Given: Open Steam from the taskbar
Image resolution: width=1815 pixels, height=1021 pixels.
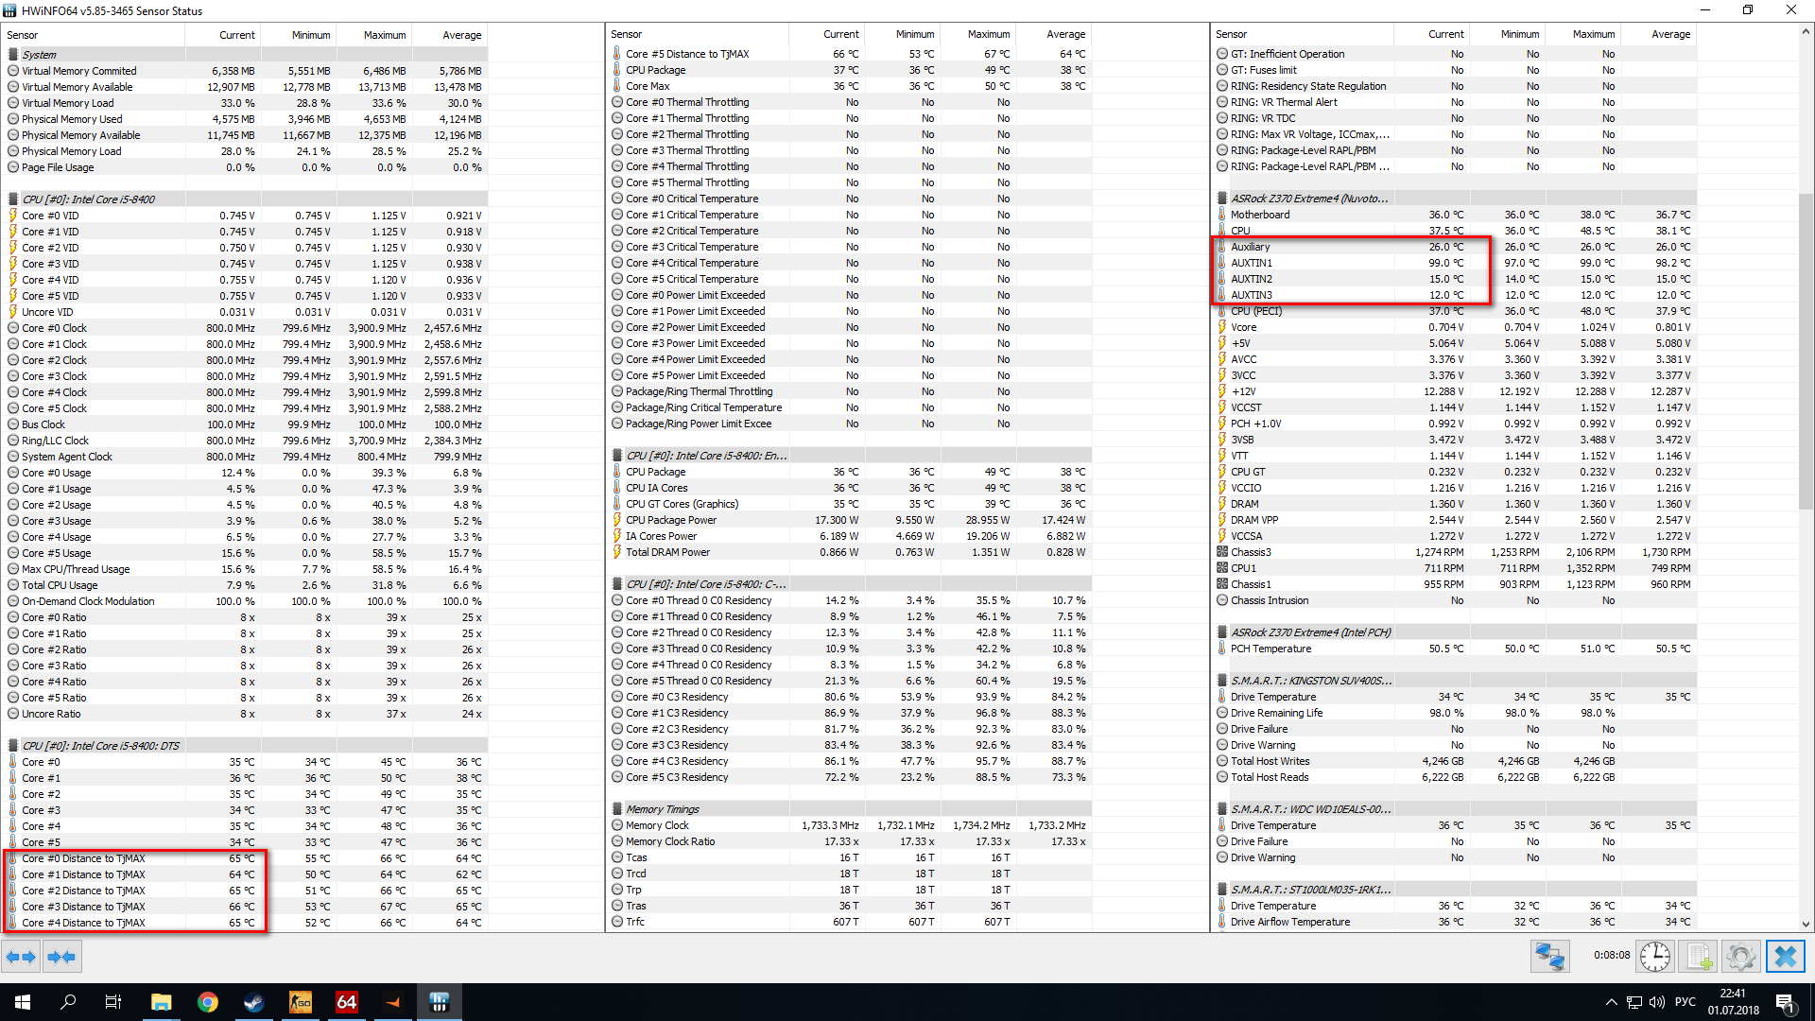Looking at the screenshot, I should [x=253, y=1002].
